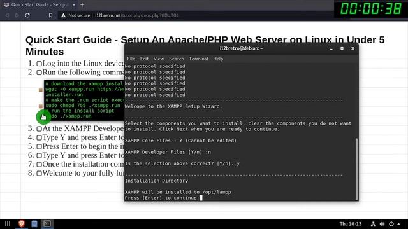Expand the system tray arrow
The width and height of the screenshot is (408, 229).
point(398,224)
